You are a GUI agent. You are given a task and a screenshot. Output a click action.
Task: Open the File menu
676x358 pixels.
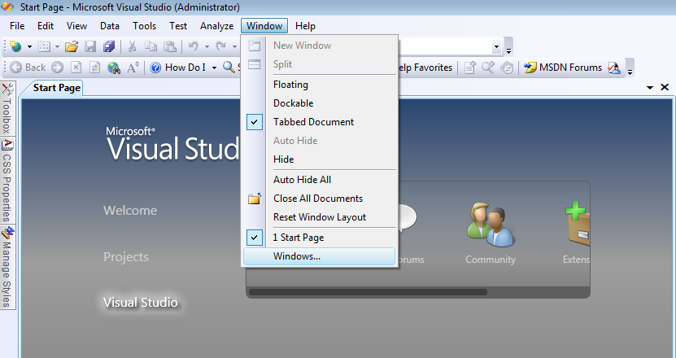[x=17, y=26]
